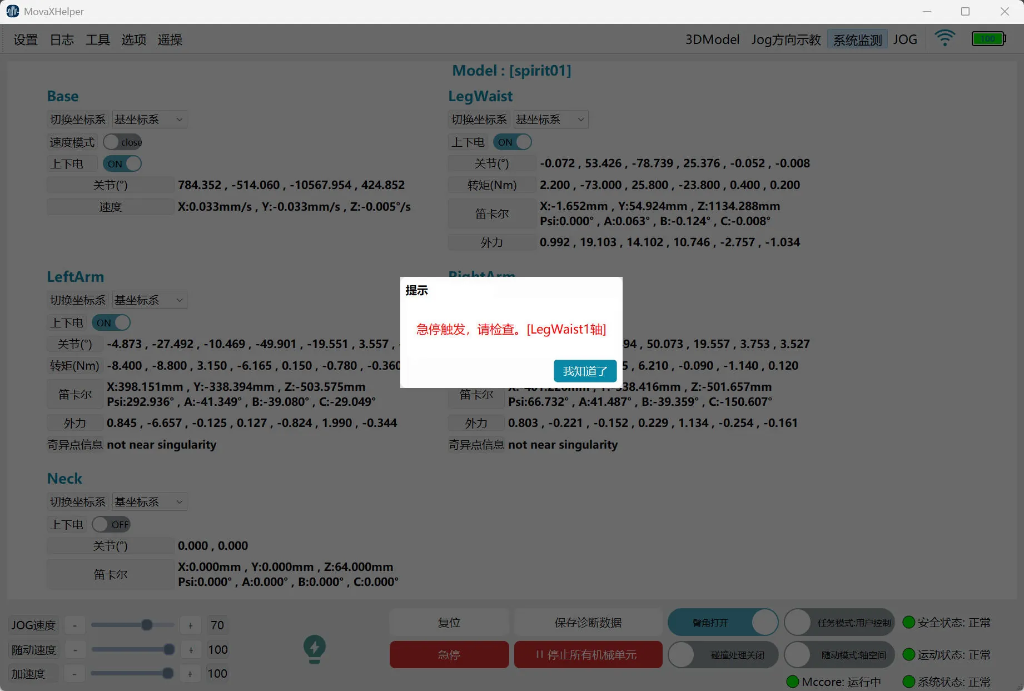This screenshot has height=691, width=1024.
Task: Click the JOG速度 value field showing 70
Action: (217, 625)
